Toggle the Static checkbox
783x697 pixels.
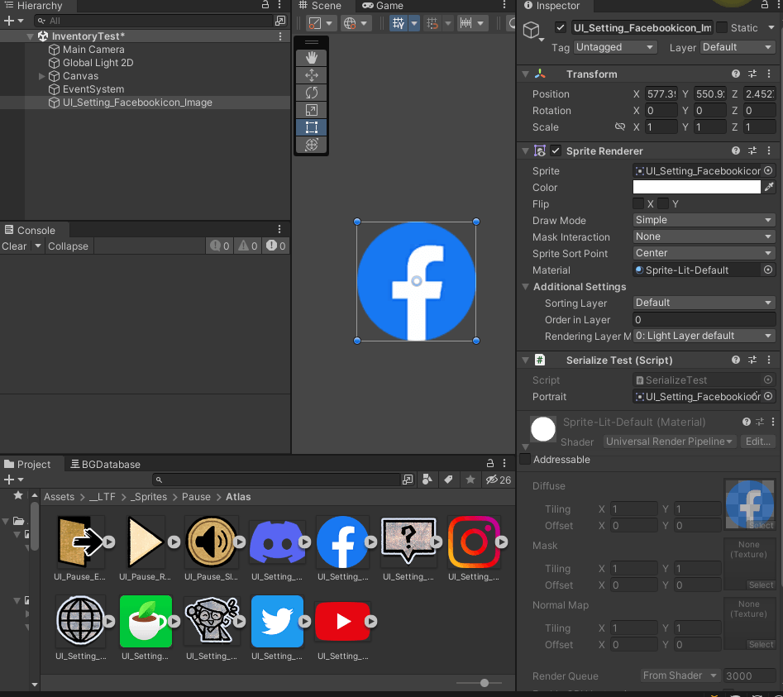[722, 27]
